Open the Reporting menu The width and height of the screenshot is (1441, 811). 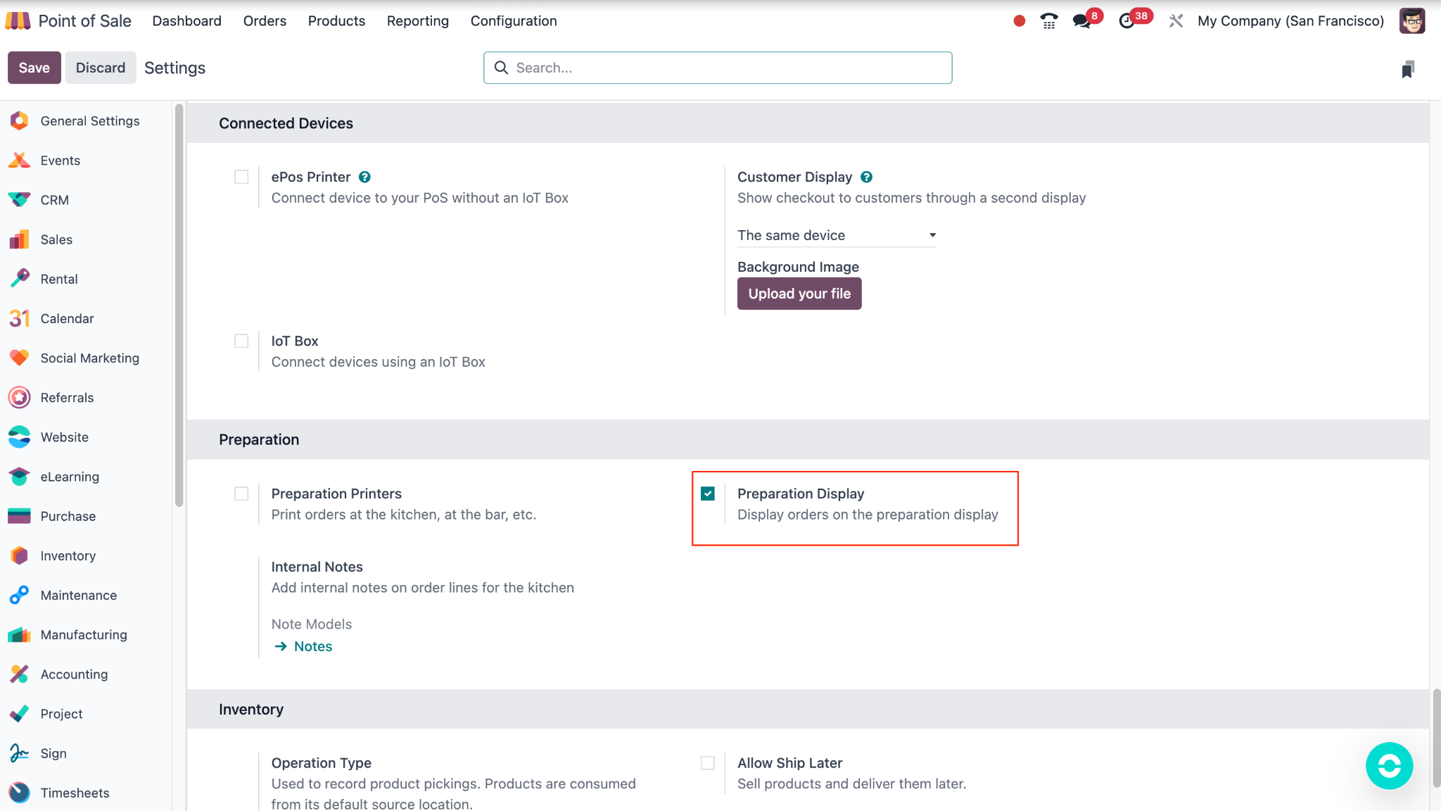[417, 21]
